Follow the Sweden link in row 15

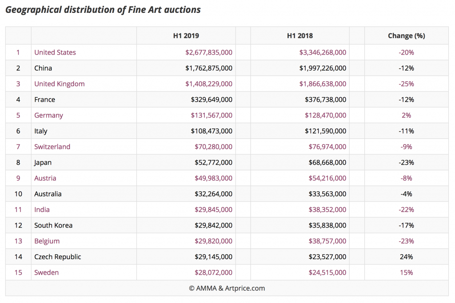point(46,272)
